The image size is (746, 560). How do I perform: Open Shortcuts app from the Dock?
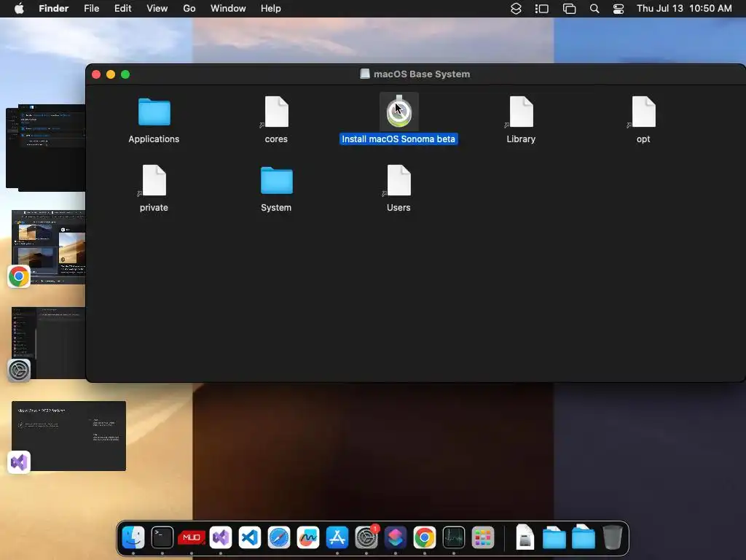tap(396, 537)
